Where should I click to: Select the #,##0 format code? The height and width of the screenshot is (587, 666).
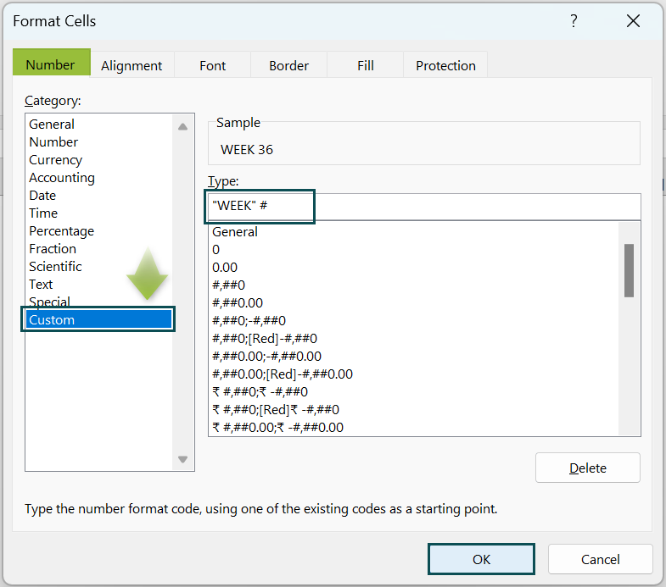pyautogui.click(x=414, y=285)
